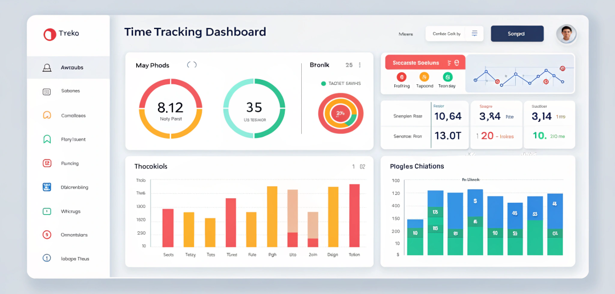Click the red Onnentslars circle icon
Image resolution: width=615 pixels, height=294 pixels.
[x=47, y=235]
